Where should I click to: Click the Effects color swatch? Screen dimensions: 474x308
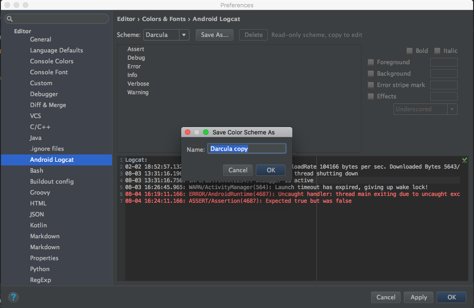tap(443, 96)
